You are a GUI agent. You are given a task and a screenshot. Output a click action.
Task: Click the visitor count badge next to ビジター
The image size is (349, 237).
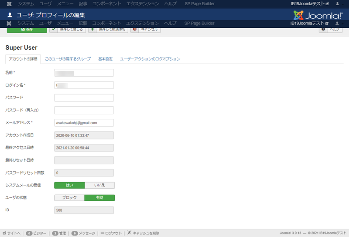tap(29, 233)
